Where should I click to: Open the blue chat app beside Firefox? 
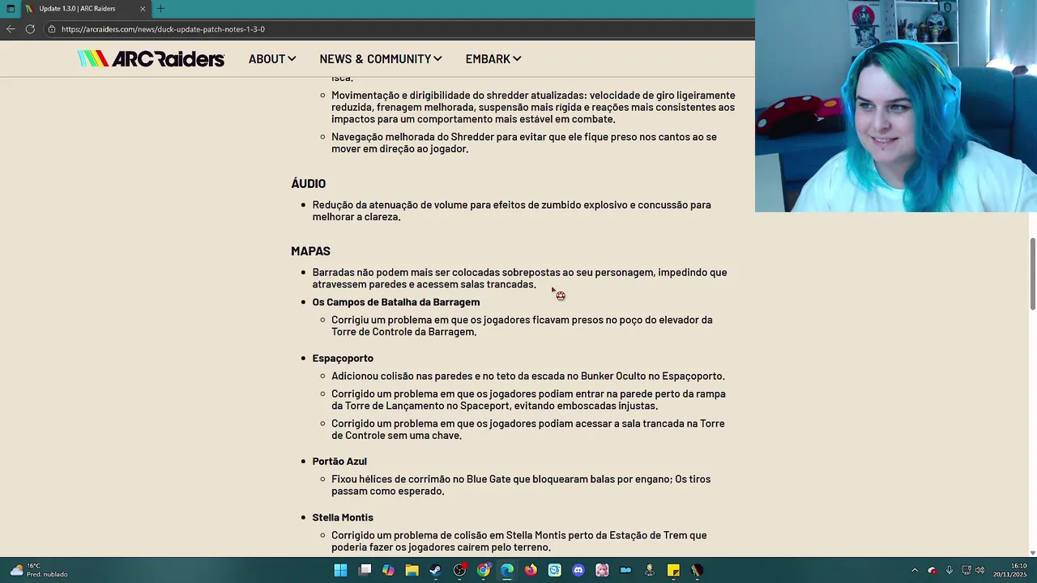(x=554, y=570)
